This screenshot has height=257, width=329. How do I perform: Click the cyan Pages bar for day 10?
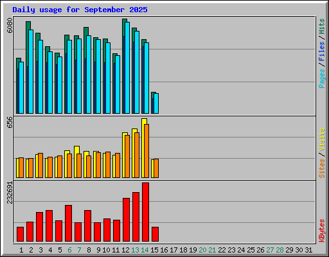pos(108,78)
